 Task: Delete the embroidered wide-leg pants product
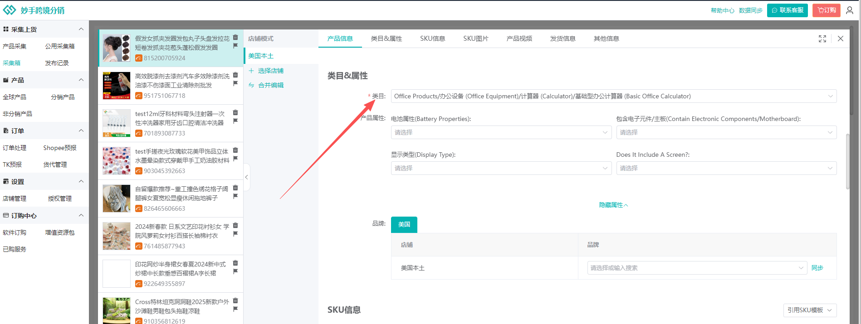pyautogui.click(x=235, y=188)
